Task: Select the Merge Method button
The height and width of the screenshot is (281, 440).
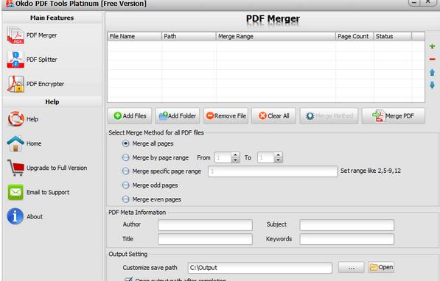Action: click(329, 116)
